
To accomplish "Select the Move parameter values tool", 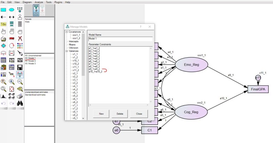I will click(x=3, y=53).
